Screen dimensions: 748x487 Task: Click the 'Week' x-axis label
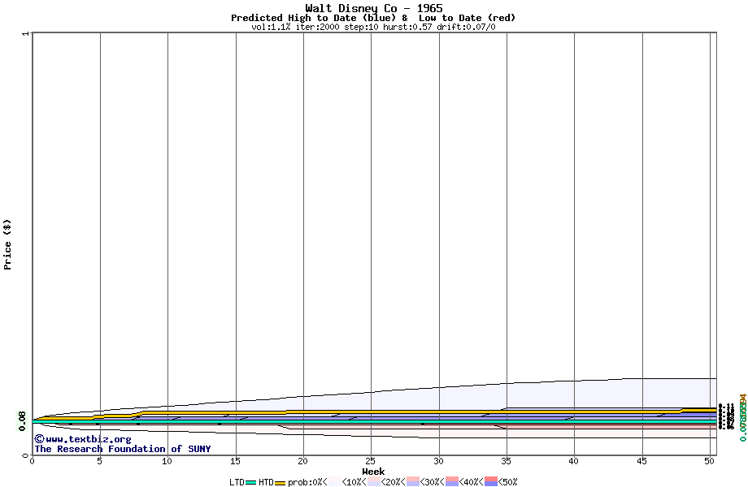tap(373, 472)
